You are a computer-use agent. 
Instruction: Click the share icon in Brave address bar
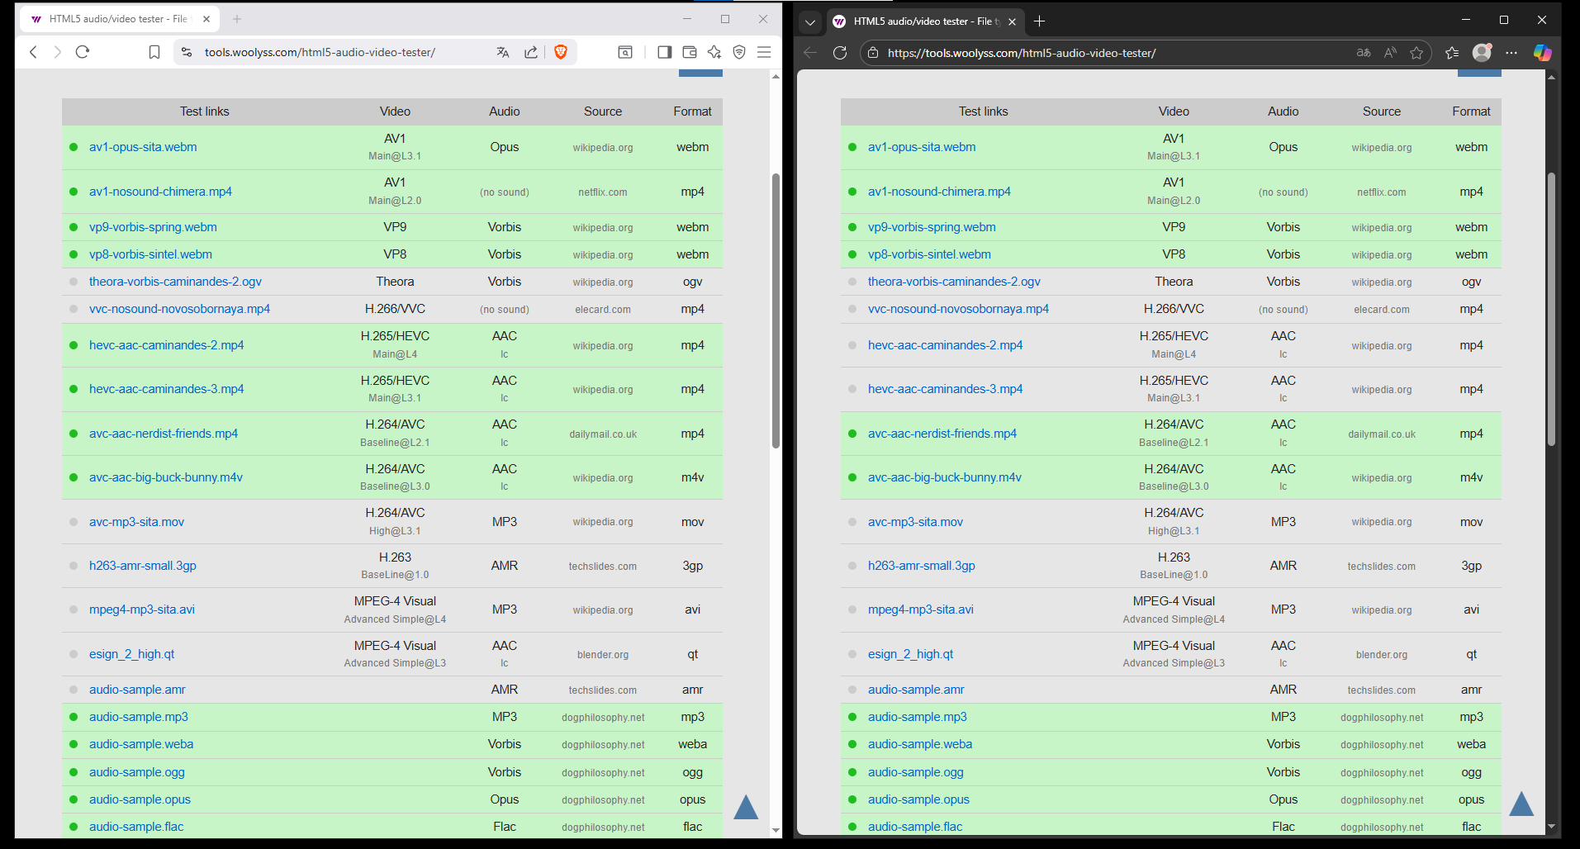[531, 52]
